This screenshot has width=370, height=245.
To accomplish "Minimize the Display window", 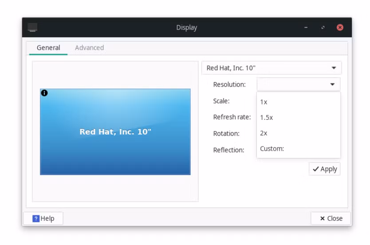I will 306,27.
